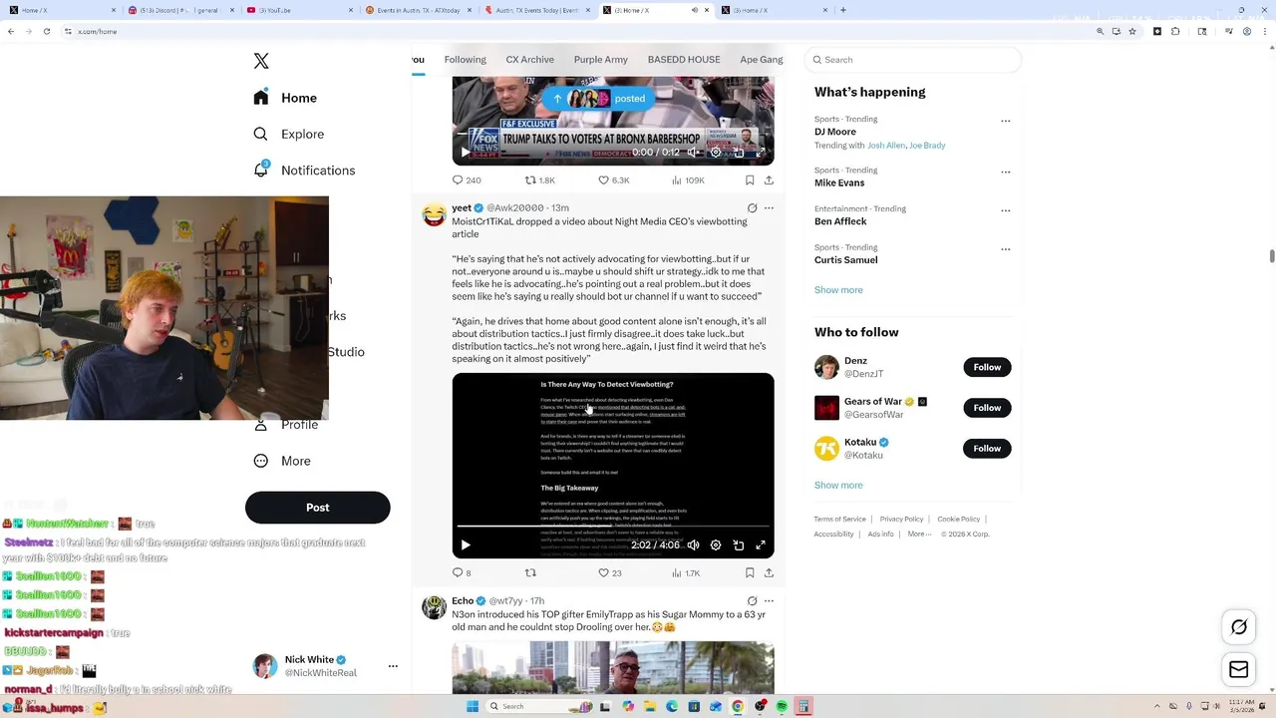This screenshot has width=1276, height=718.
Task: Open picture-in-picture on viewbotting video
Action: (739, 545)
